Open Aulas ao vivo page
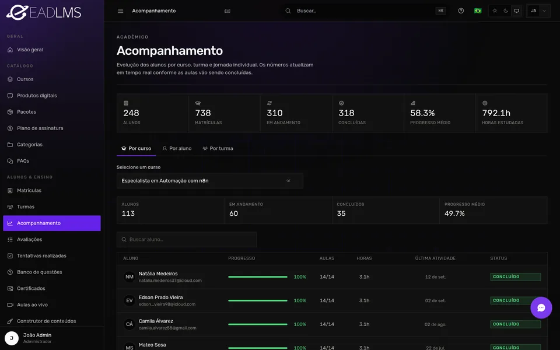Screen dimensions: 560x350 [x=52, y=304]
